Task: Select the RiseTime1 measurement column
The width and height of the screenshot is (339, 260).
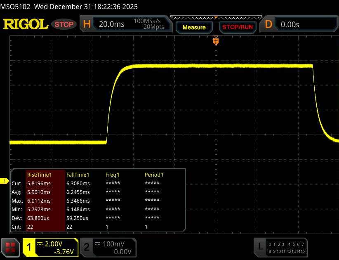Action: pos(45,175)
